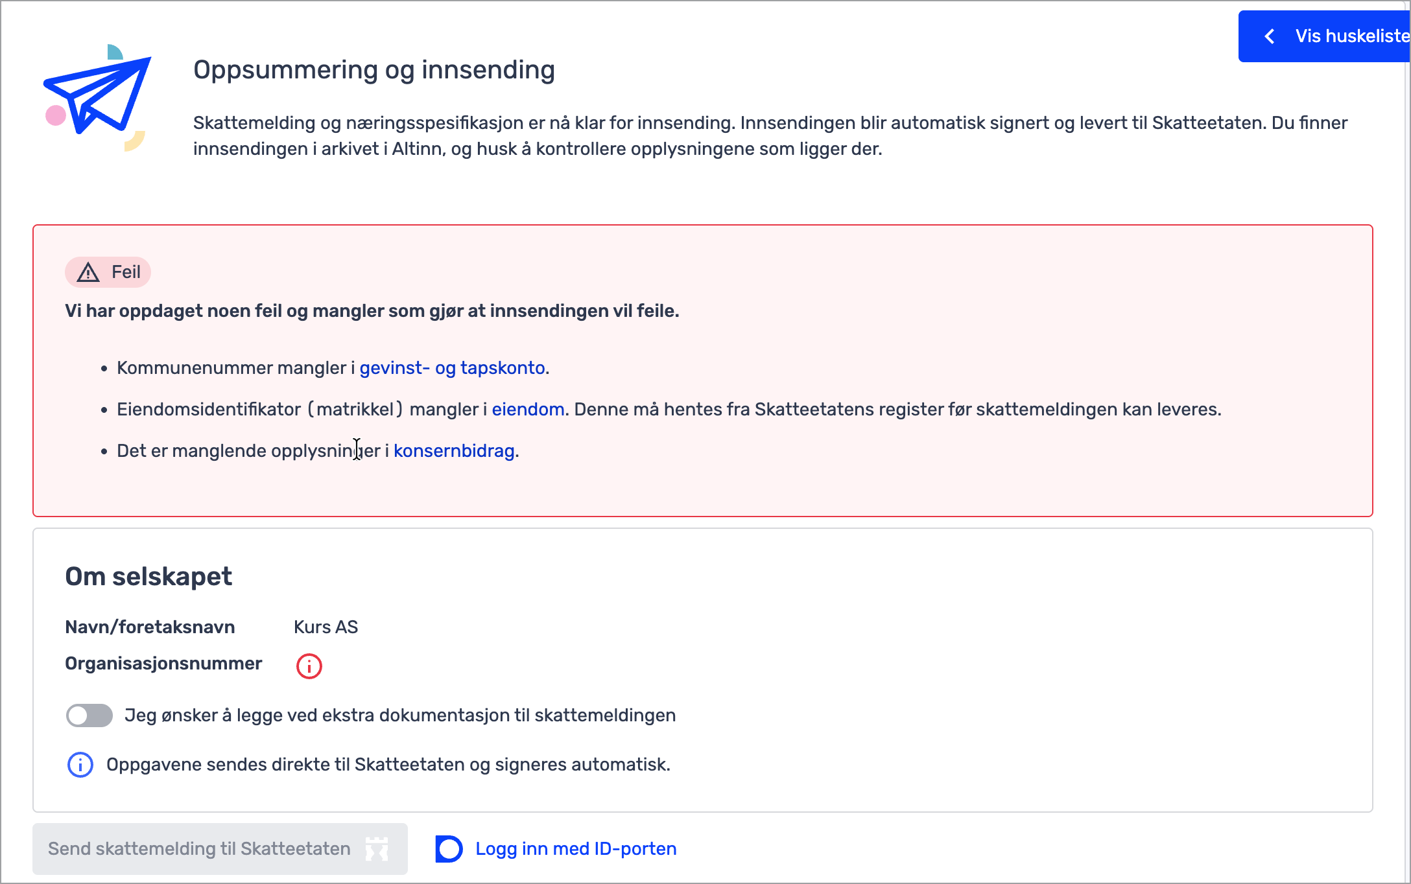Open the gevinst- og tapskonto link

click(452, 368)
